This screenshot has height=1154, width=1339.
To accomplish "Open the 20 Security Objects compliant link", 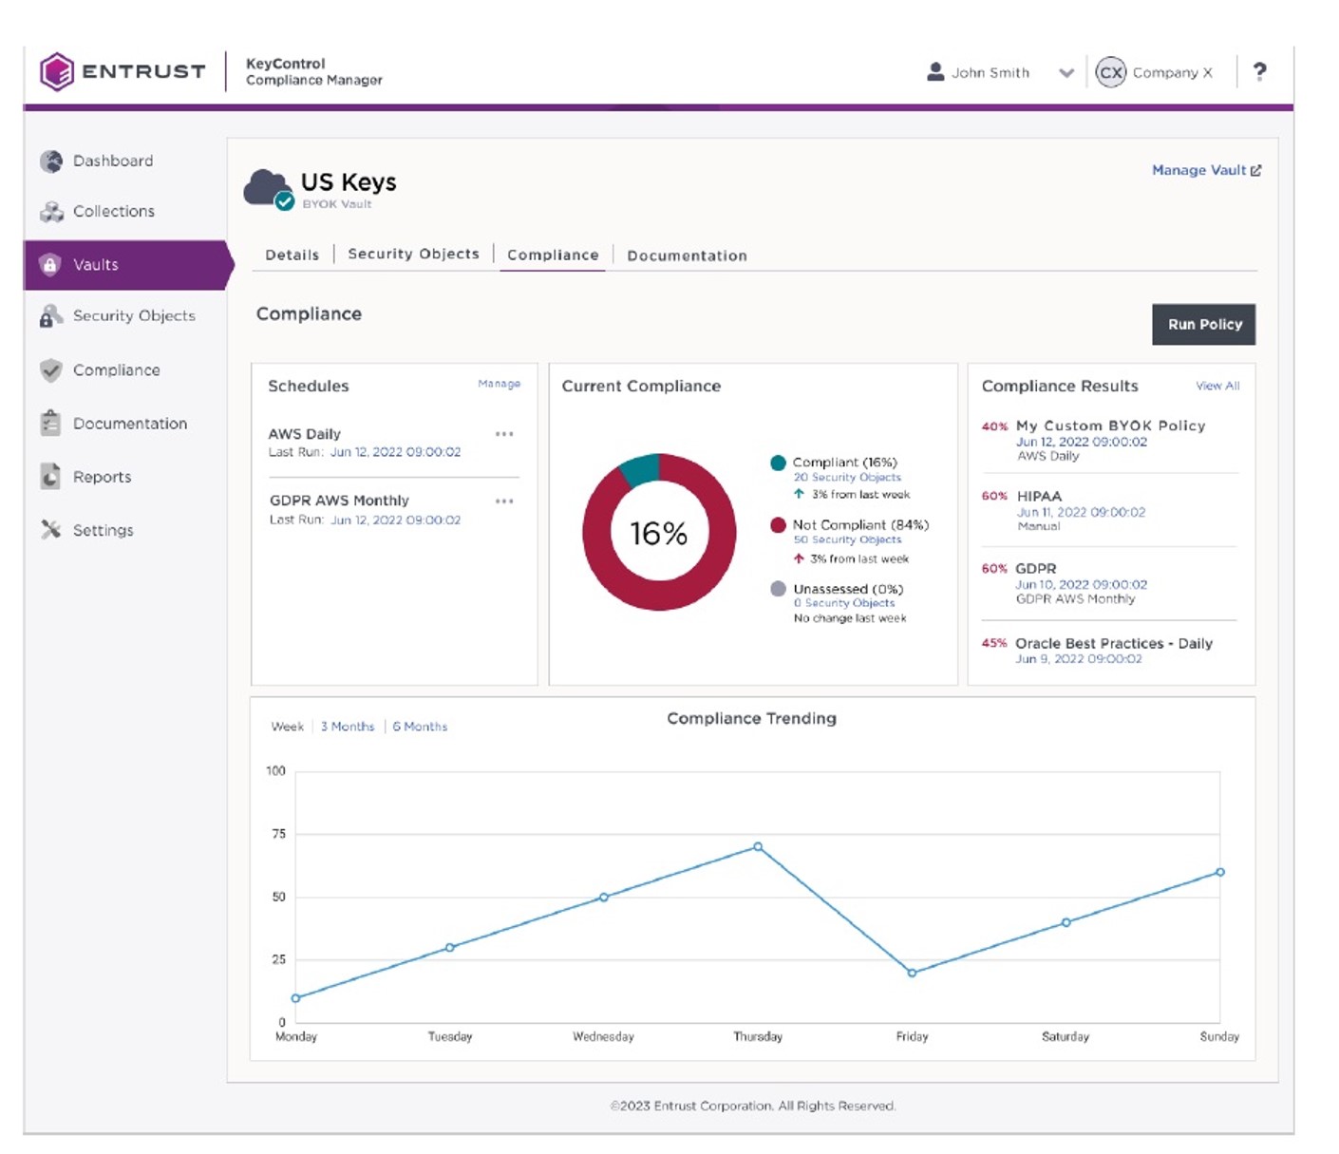I will [847, 478].
